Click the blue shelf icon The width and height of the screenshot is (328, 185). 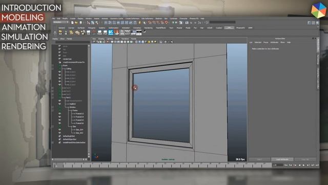click(x=111, y=32)
